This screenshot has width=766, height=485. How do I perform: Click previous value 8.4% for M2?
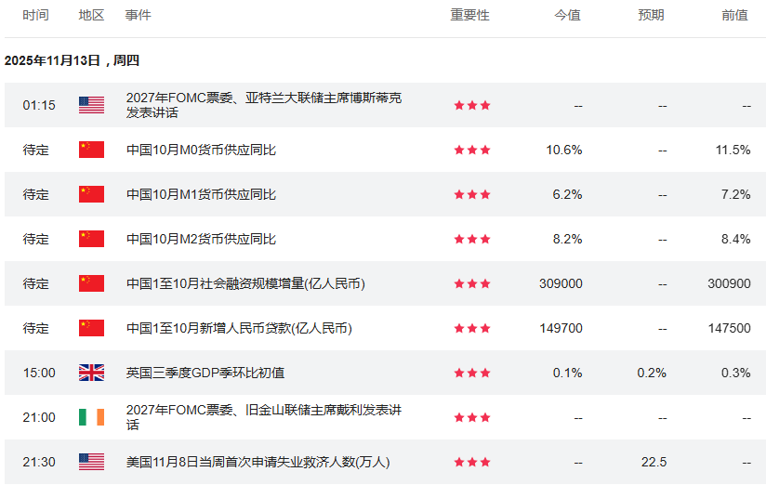pyautogui.click(x=735, y=240)
